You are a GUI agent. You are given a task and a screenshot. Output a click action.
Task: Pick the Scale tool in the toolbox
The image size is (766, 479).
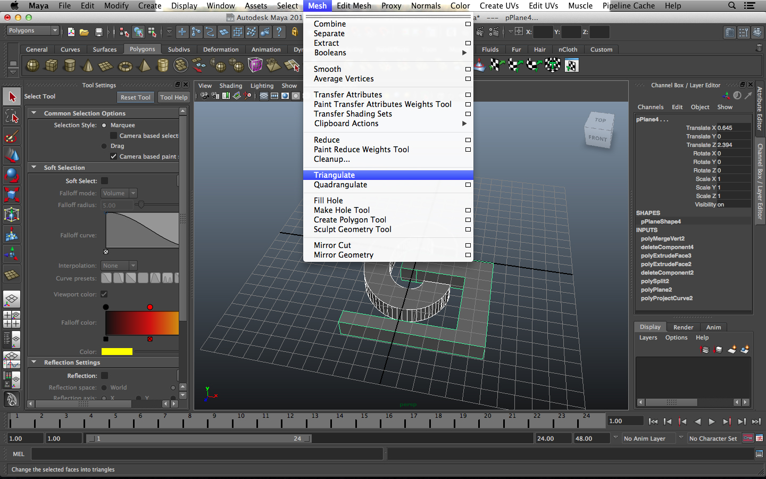coord(12,195)
